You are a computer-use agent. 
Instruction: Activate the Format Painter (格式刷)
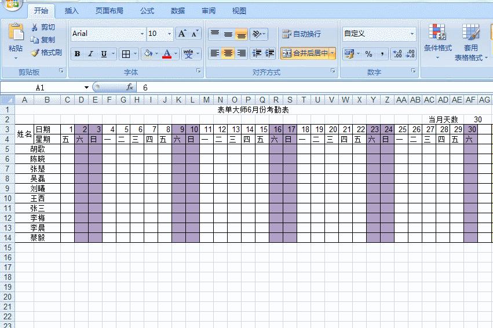(x=46, y=53)
